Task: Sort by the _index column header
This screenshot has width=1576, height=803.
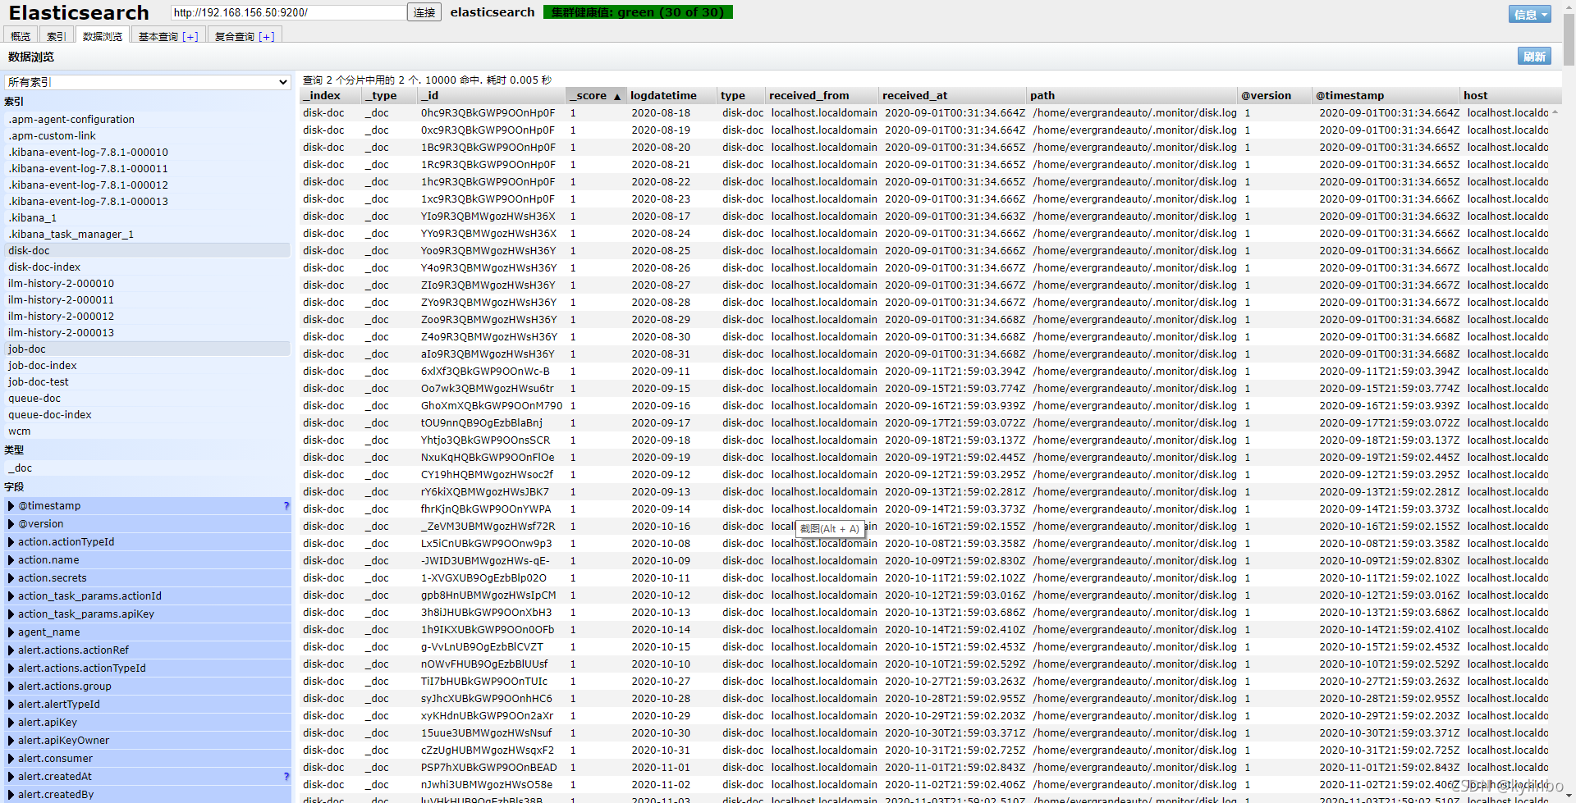Action: [330, 95]
